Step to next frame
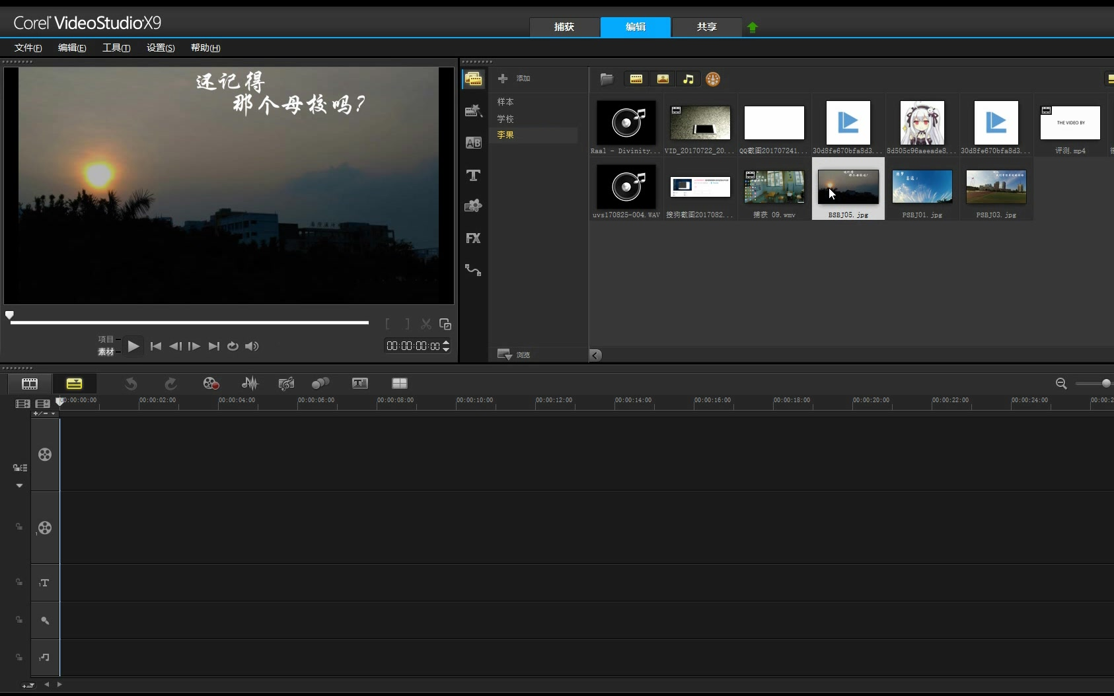The height and width of the screenshot is (696, 1114). point(194,346)
